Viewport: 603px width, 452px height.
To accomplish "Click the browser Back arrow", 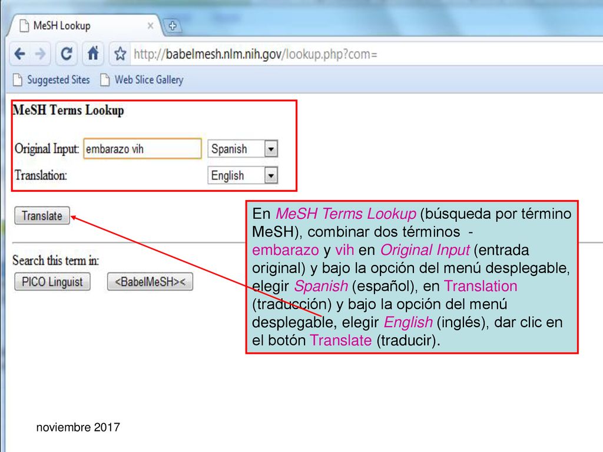I will (x=19, y=54).
